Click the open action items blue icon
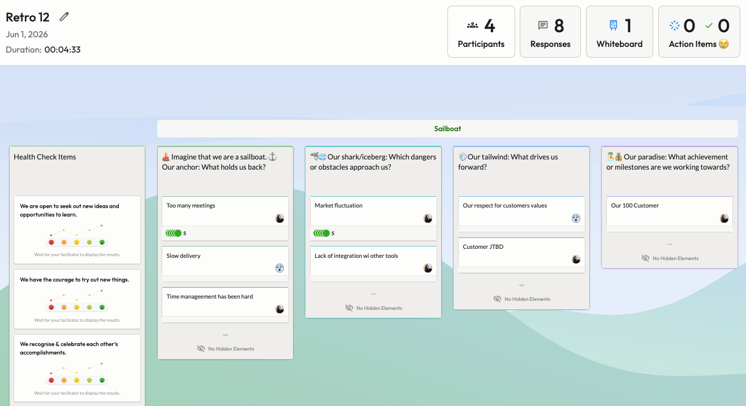The height and width of the screenshot is (406, 746). pyautogui.click(x=674, y=25)
